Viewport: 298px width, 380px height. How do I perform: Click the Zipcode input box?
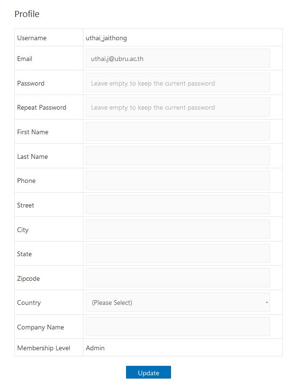[178, 278]
